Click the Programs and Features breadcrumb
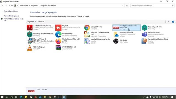The width and height of the screenshot is (176, 99). point(48,5)
